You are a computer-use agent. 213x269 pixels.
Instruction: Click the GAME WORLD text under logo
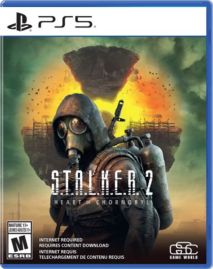tap(184, 257)
